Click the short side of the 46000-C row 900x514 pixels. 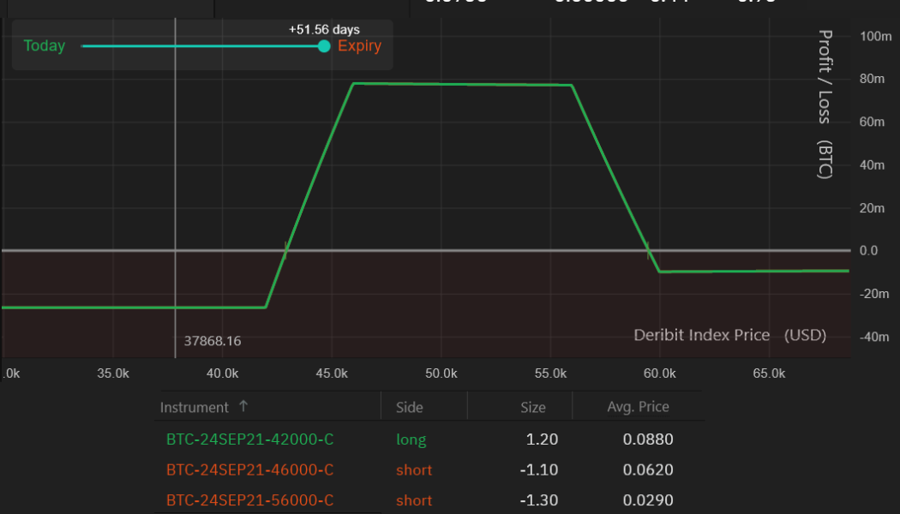414,469
